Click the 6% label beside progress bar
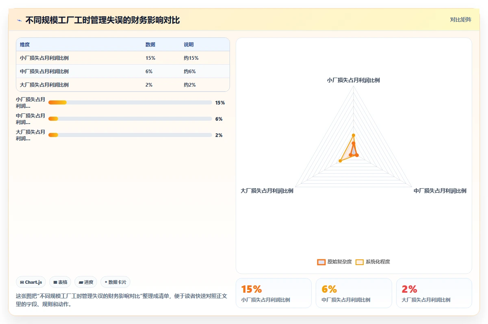Image resolution: width=488 pixels, height=324 pixels. (x=219, y=119)
